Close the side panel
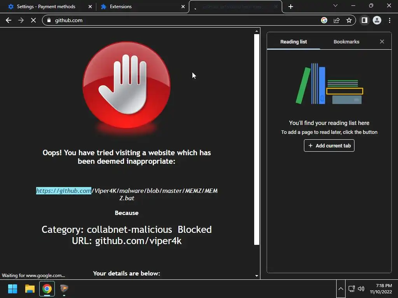Viewport: 398px width, 298px height. [x=382, y=42]
